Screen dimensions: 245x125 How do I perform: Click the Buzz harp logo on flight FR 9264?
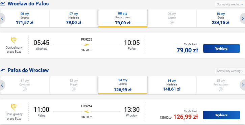tap(14, 107)
